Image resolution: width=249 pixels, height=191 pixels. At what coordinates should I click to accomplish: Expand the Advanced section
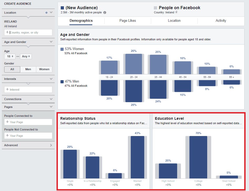(x=51, y=145)
